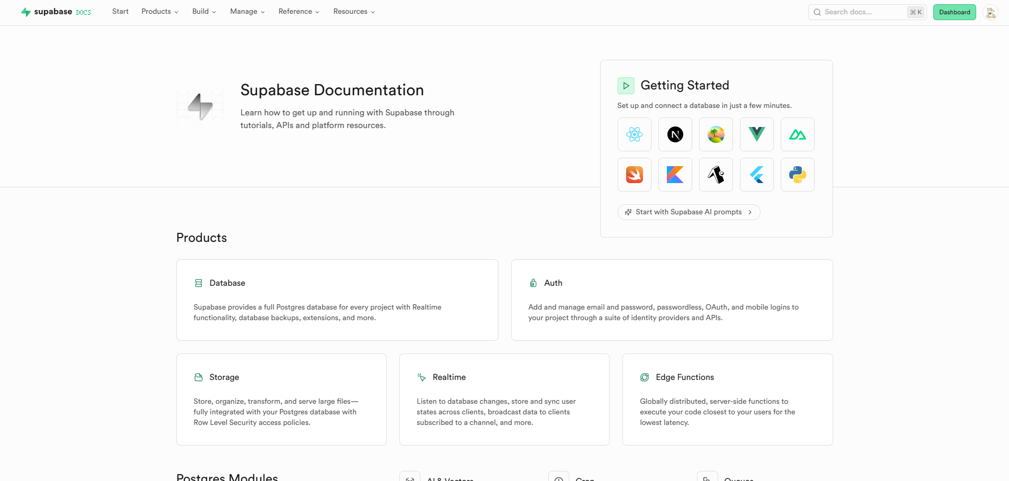Open the Nuxt quickstart icon
The width and height of the screenshot is (1009, 481).
[797, 134]
